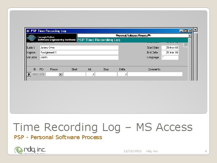Viewport: 217px width, 163px height.
Task: Click the Student field with James Over
Action: pos(79,48)
